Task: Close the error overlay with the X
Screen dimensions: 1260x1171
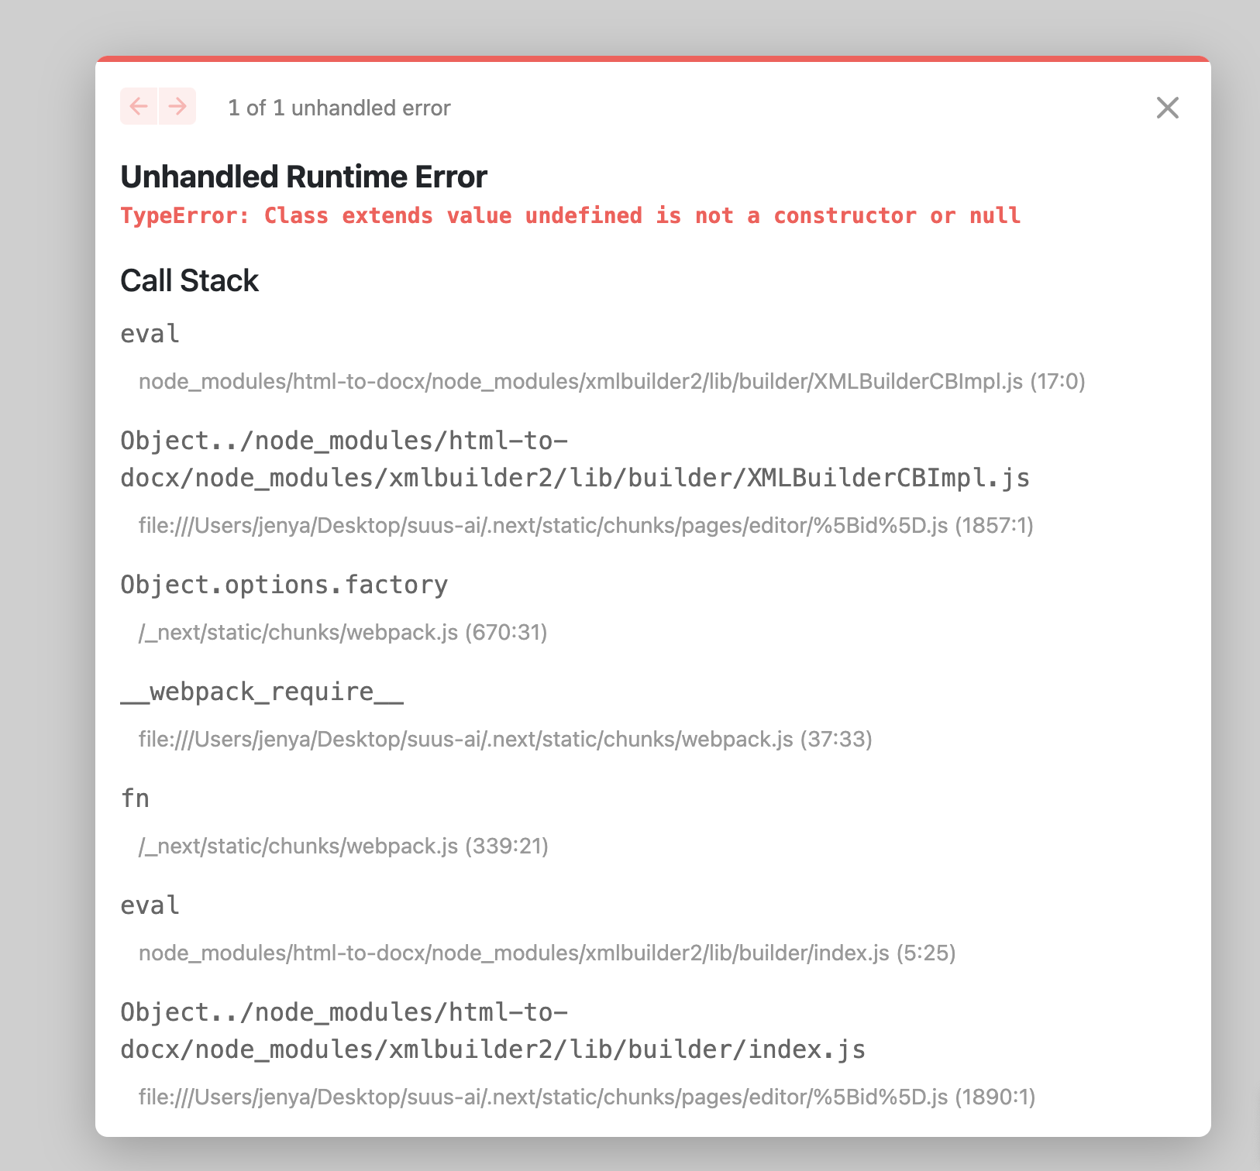Action: (1168, 108)
